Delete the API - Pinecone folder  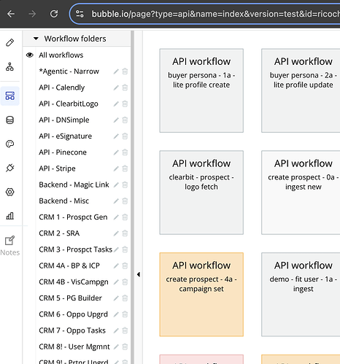(125, 152)
